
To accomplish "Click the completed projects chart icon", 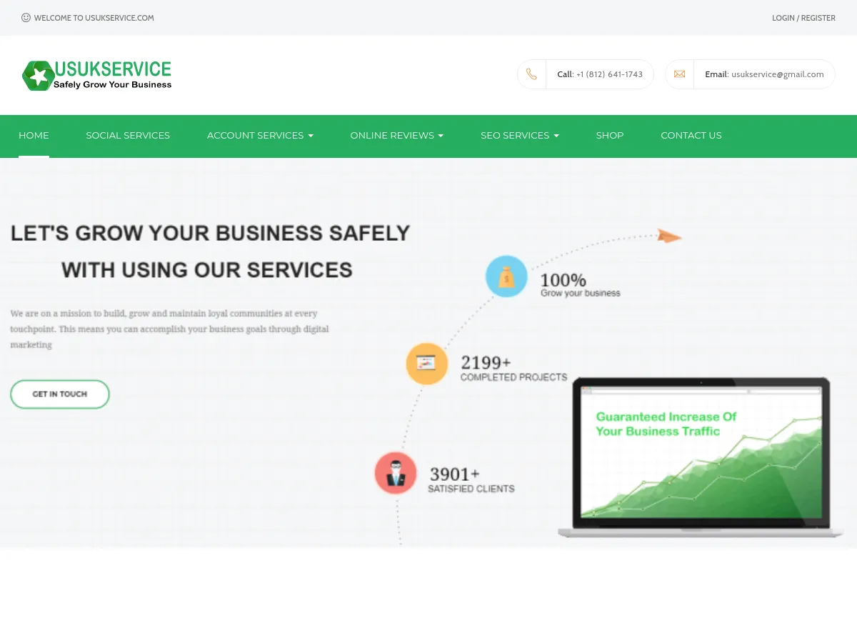I will [426, 364].
